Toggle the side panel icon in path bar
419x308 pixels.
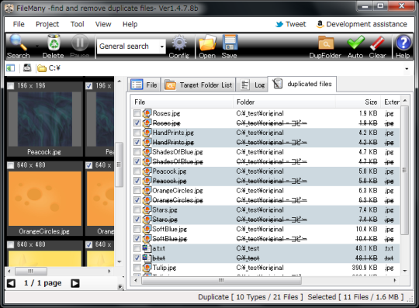(11, 68)
